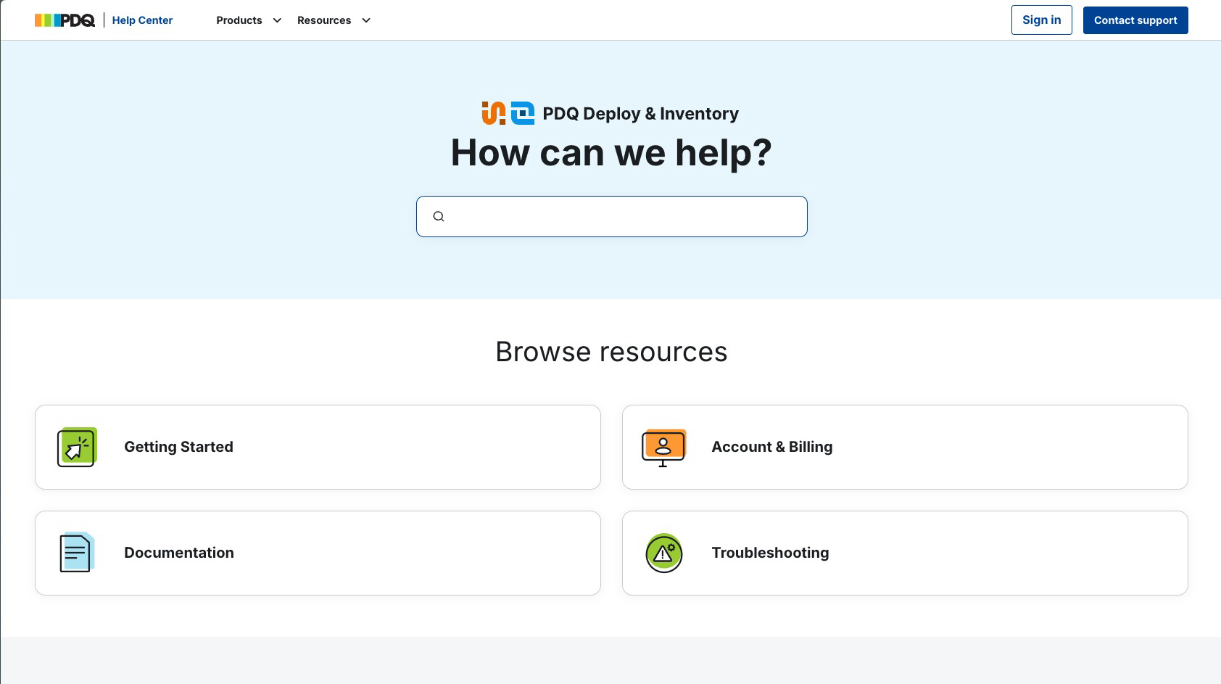Open the Resources menu
The width and height of the screenshot is (1221, 684).
pyautogui.click(x=324, y=20)
